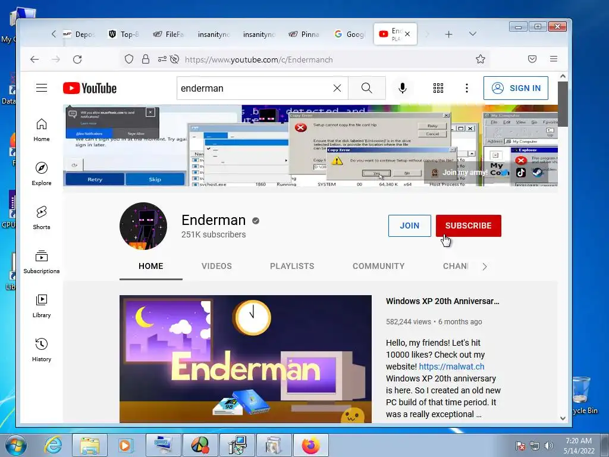Viewport: 609px width, 457px height.
Task: Switch to the VIDEOS tab
Action: pos(216,266)
